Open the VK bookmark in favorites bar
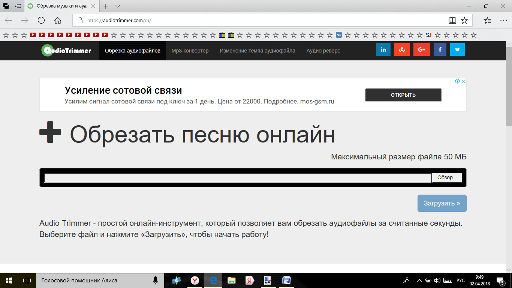Screen dimensions: 512x288 click(339, 35)
